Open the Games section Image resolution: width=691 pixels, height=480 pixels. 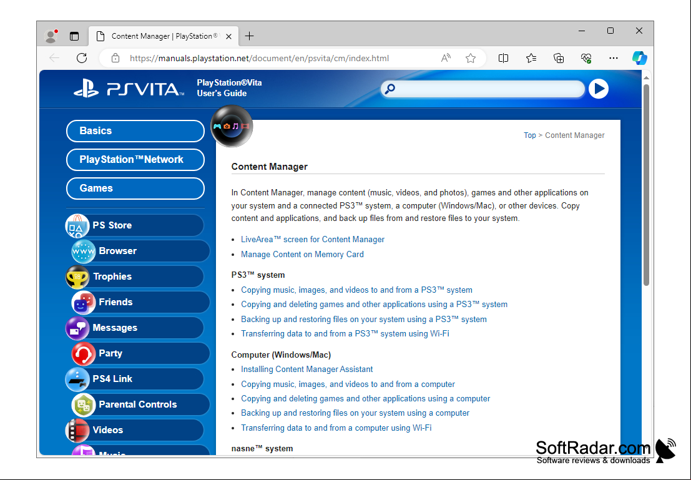[135, 189]
